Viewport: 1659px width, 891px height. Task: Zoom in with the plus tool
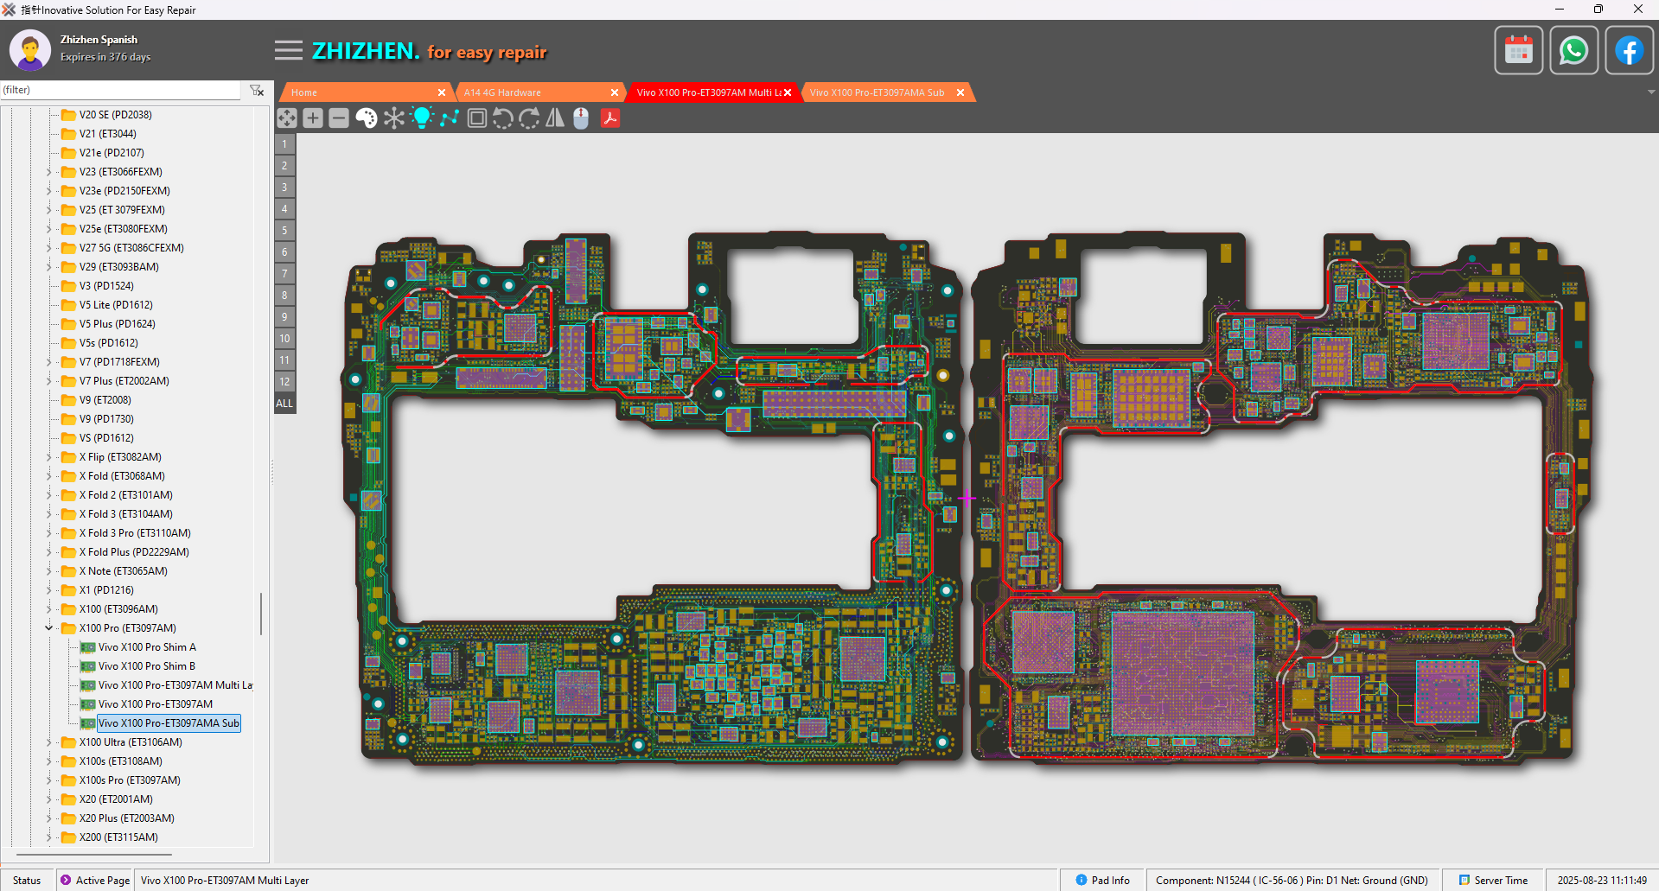pos(313,118)
